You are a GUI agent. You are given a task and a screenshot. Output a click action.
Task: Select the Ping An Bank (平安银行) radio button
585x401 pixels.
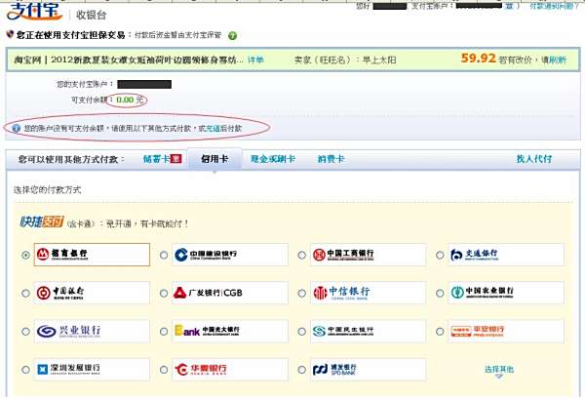click(x=440, y=332)
